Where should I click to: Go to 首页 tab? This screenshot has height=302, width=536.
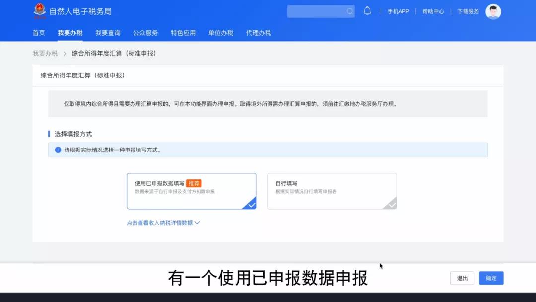point(39,33)
